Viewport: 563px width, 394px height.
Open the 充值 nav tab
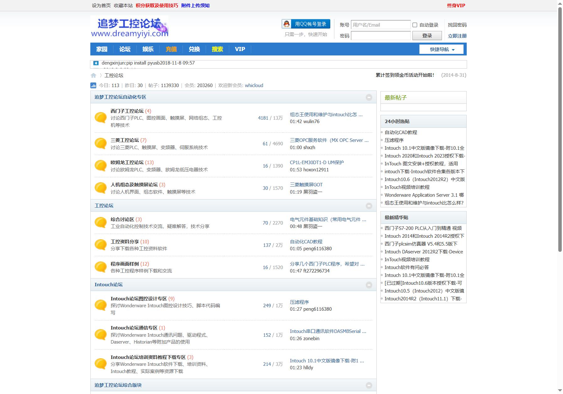pos(171,49)
